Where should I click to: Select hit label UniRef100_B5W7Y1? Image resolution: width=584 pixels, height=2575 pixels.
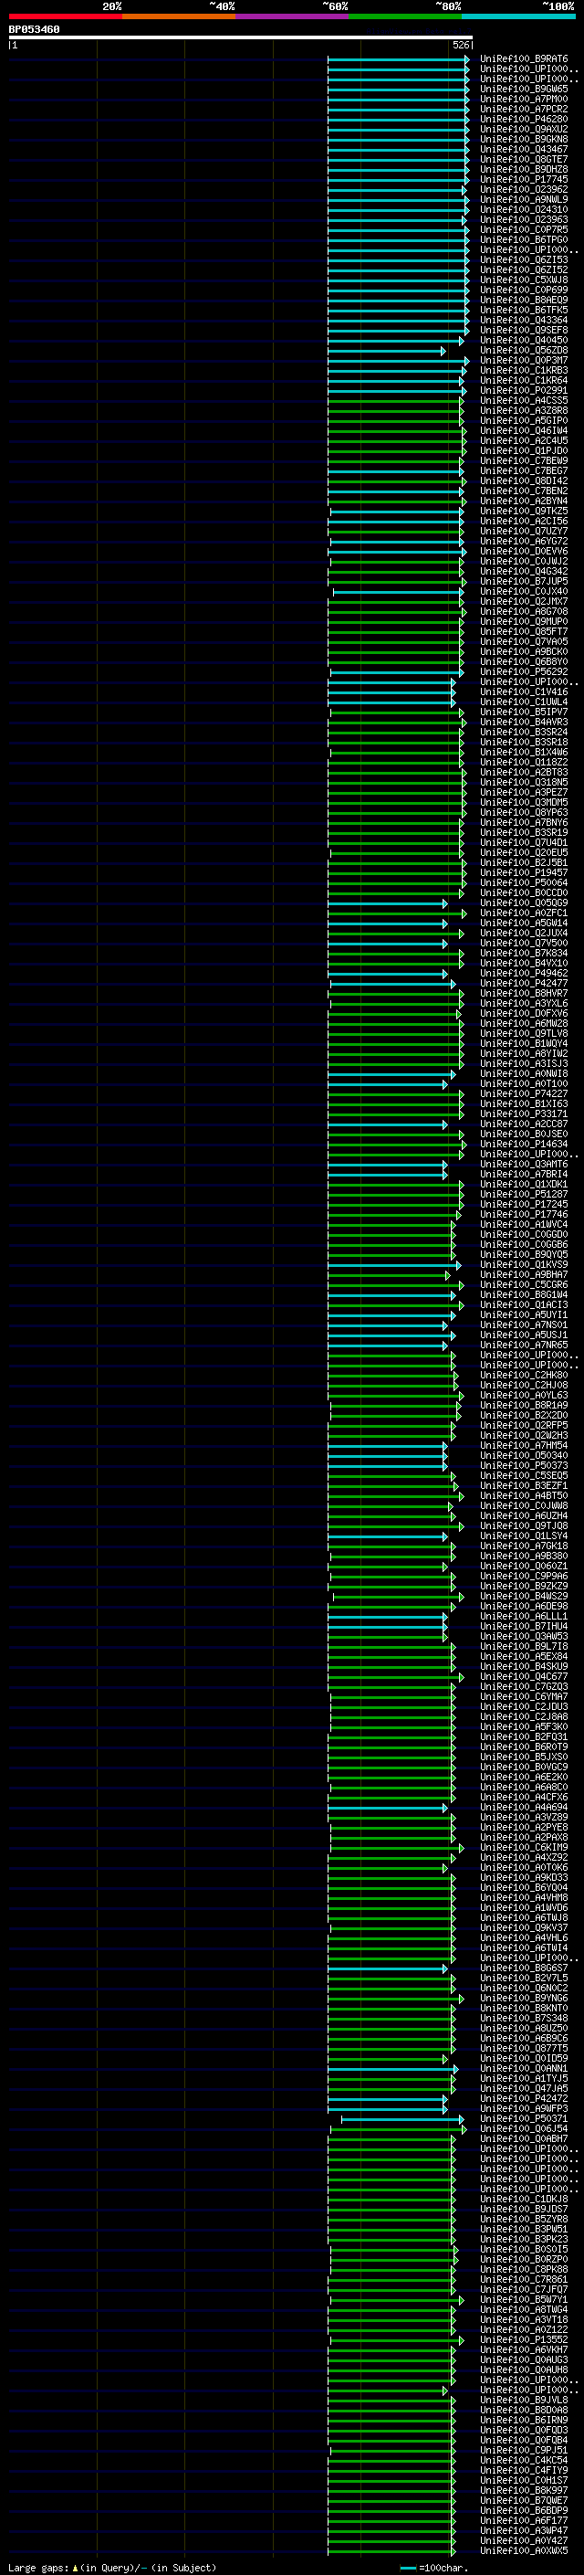(524, 2300)
